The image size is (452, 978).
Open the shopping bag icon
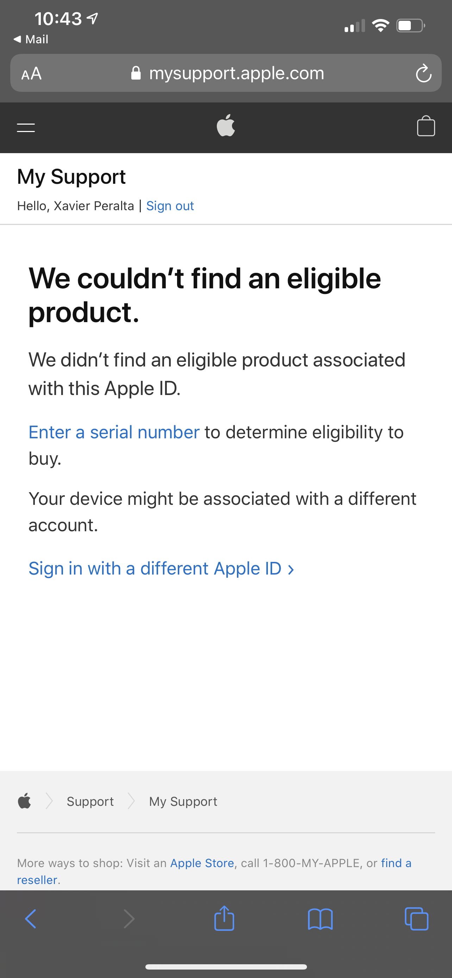click(x=426, y=126)
